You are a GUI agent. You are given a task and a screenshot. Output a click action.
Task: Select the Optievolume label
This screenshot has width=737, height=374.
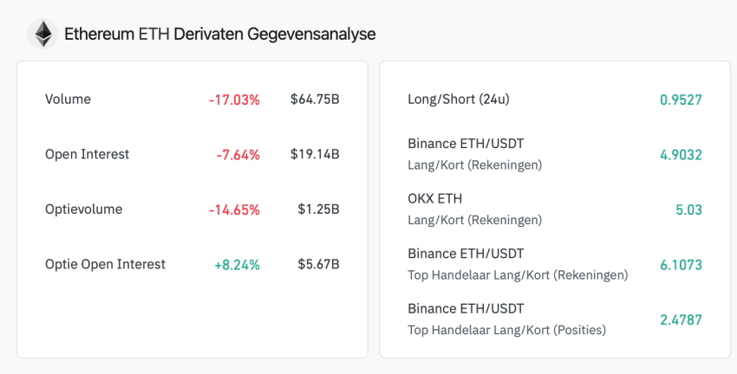click(x=83, y=210)
